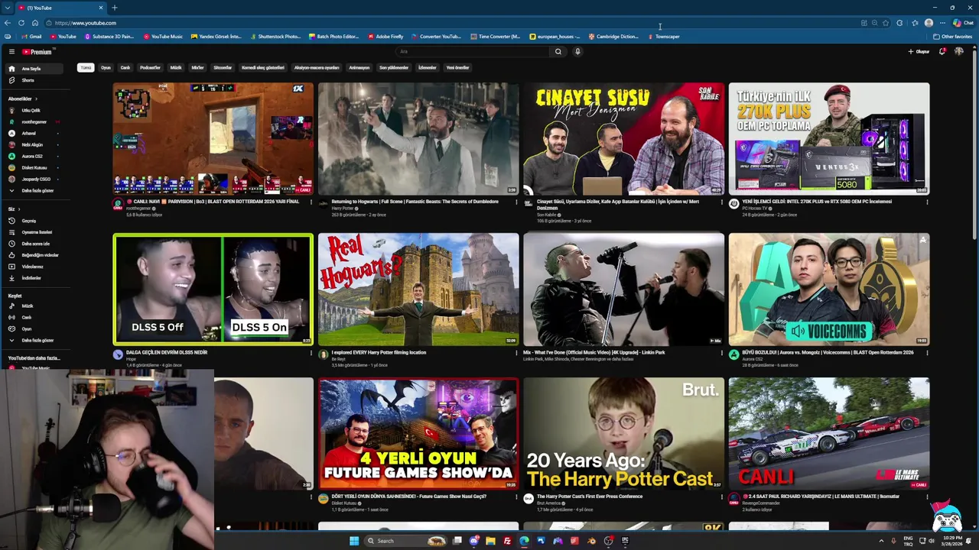Open YouTube Music bookmark
The width and height of the screenshot is (979, 550).
pos(162,37)
